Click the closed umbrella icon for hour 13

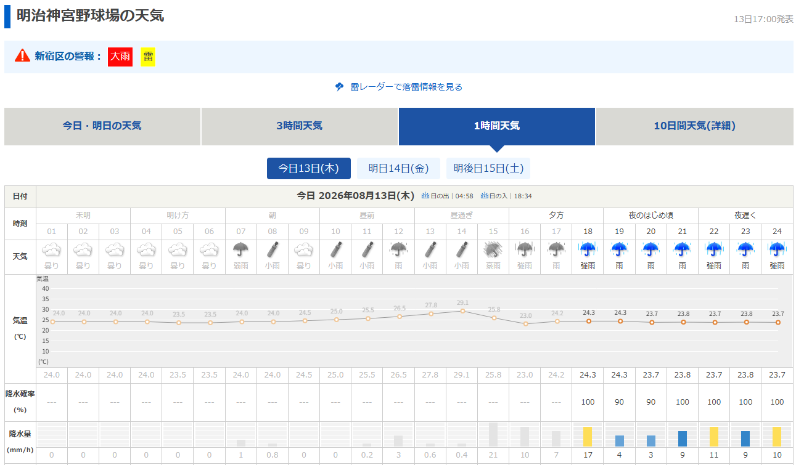coord(430,249)
